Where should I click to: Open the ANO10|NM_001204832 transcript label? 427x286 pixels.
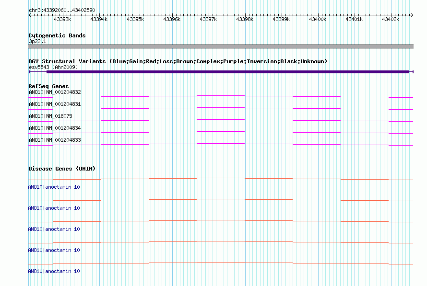(55, 92)
